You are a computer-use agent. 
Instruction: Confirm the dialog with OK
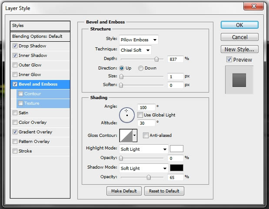pos(239,25)
